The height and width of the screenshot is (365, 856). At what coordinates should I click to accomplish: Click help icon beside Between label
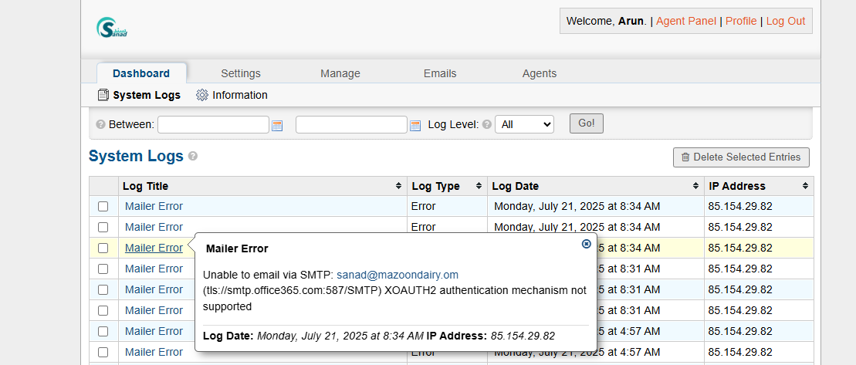click(100, 124)
